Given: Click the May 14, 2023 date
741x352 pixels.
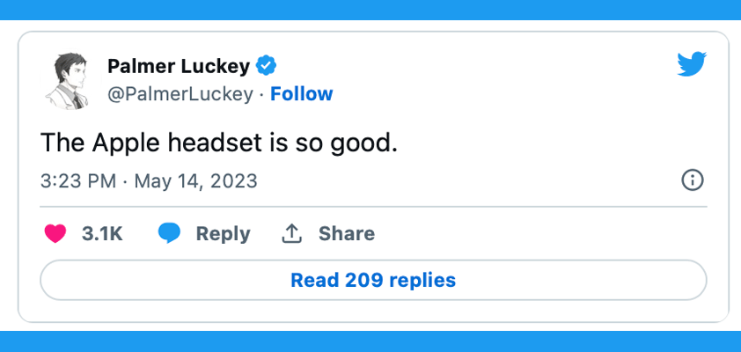Looking at the screenshot, I should (x=195, y=181).
